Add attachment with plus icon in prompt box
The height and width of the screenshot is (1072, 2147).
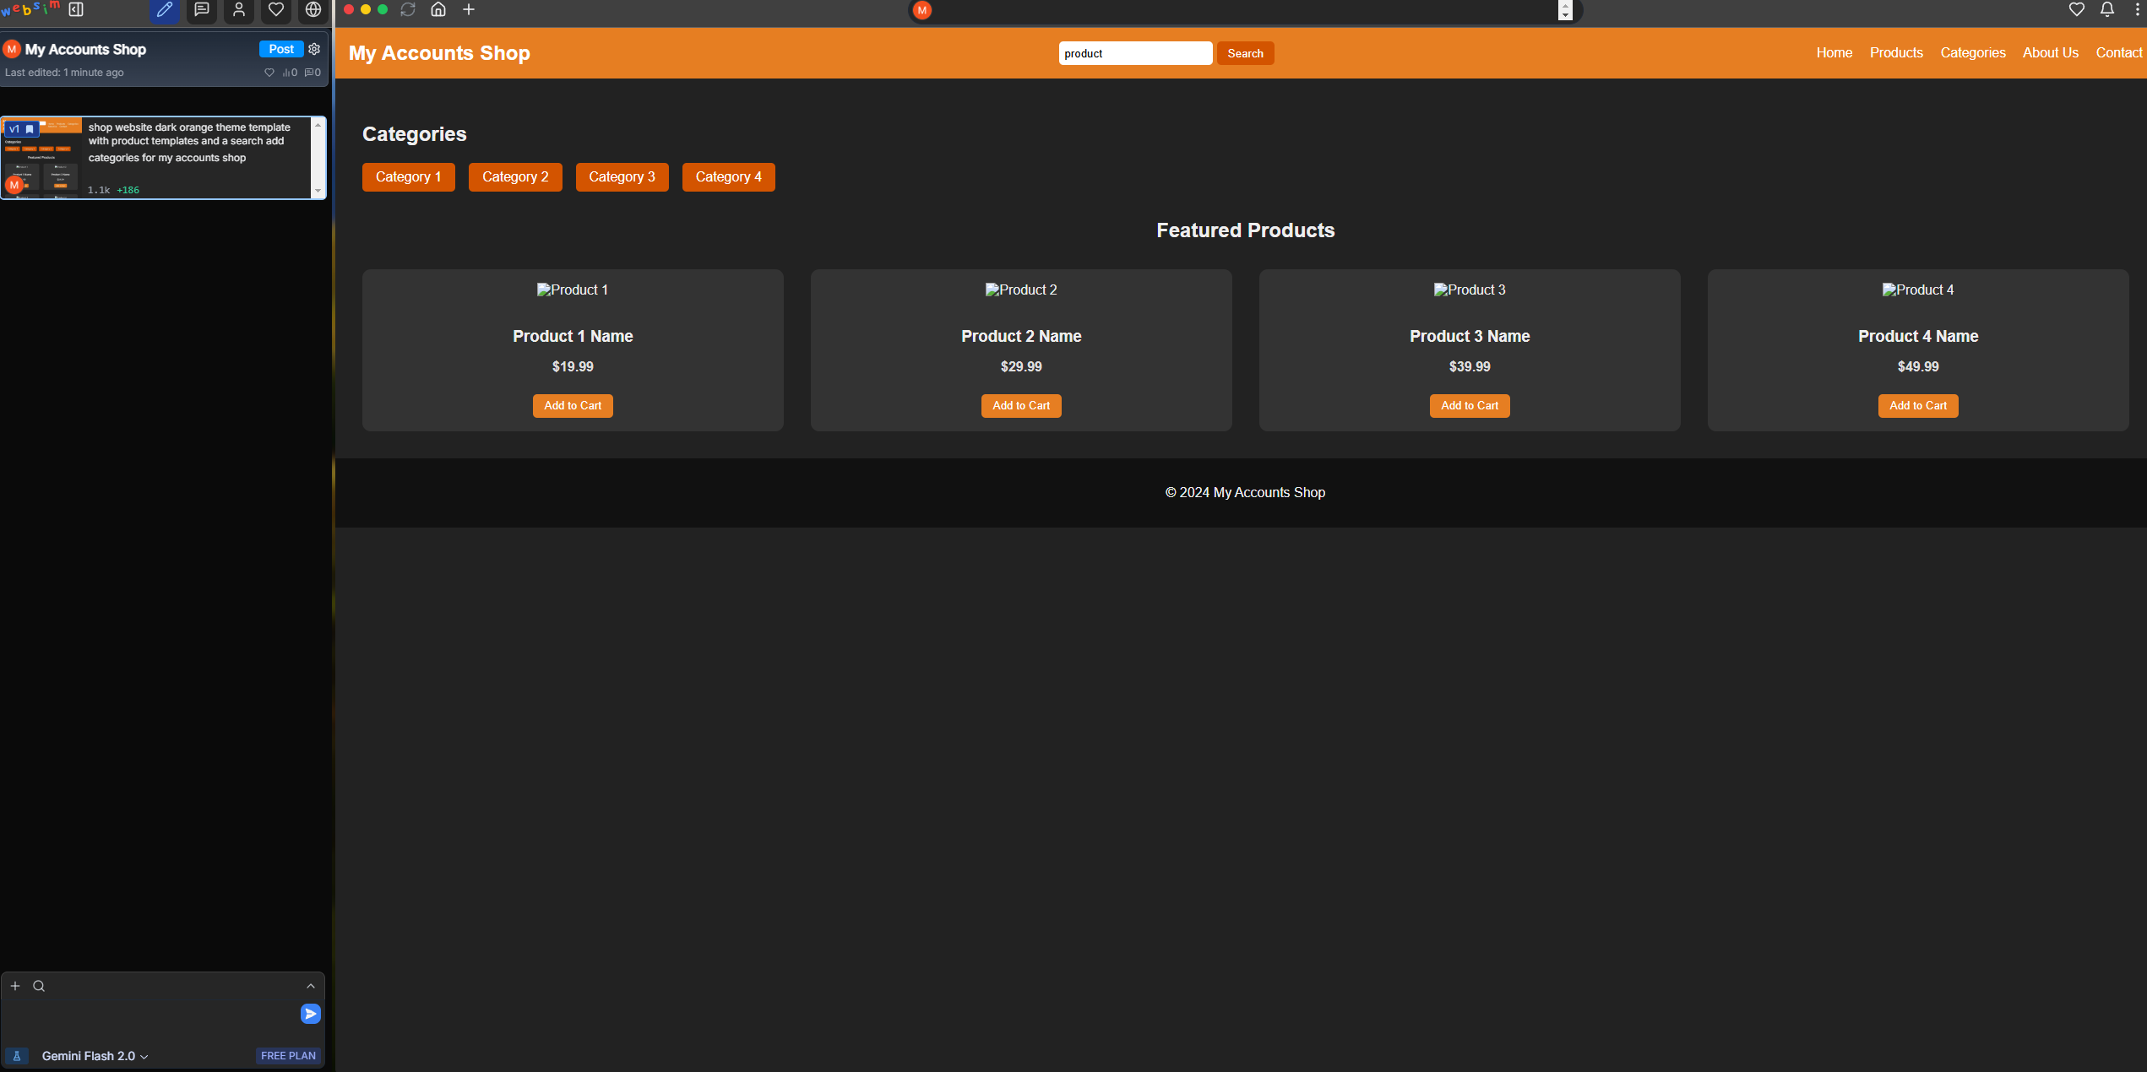click(x=15, y=986)
